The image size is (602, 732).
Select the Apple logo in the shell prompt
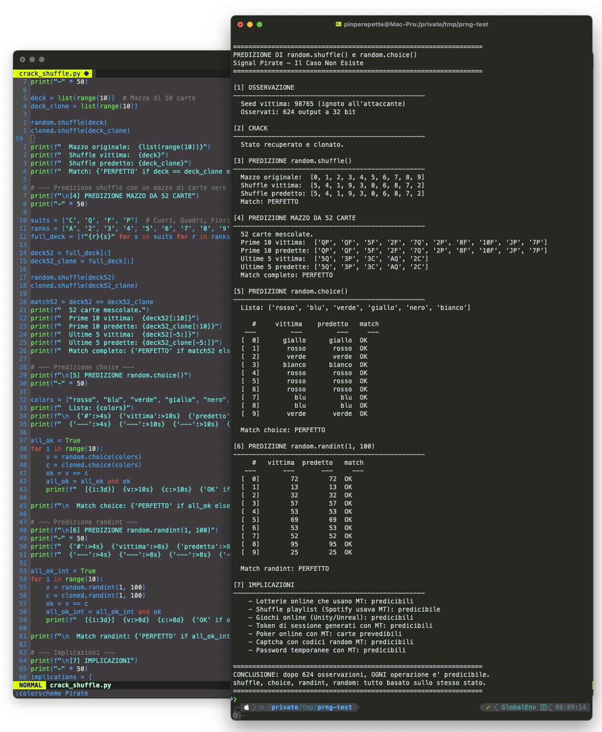(246, 707)
